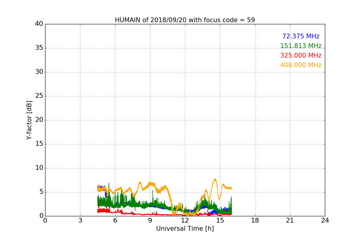Screen dimensions: 361x240
Task: Click y-axis tick label 15
Action: (39, 144)
